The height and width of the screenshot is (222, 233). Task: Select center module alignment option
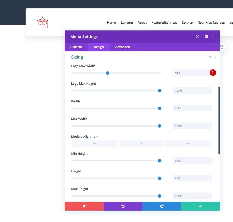[x=141, y=143]
